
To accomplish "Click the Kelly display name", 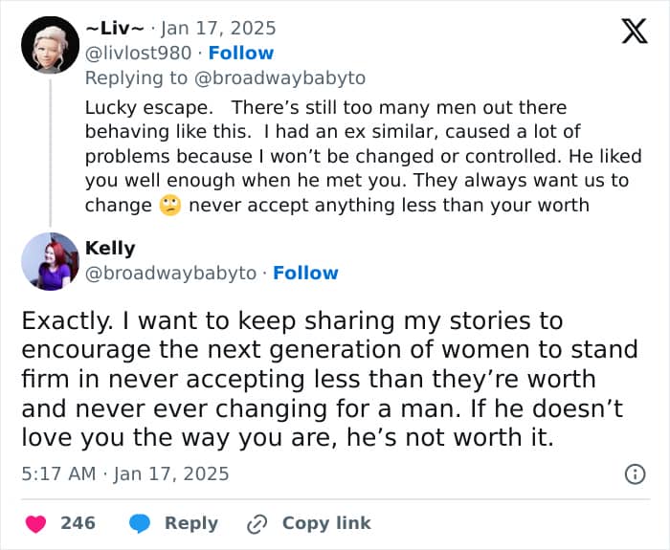I will (x=110, y=249).
